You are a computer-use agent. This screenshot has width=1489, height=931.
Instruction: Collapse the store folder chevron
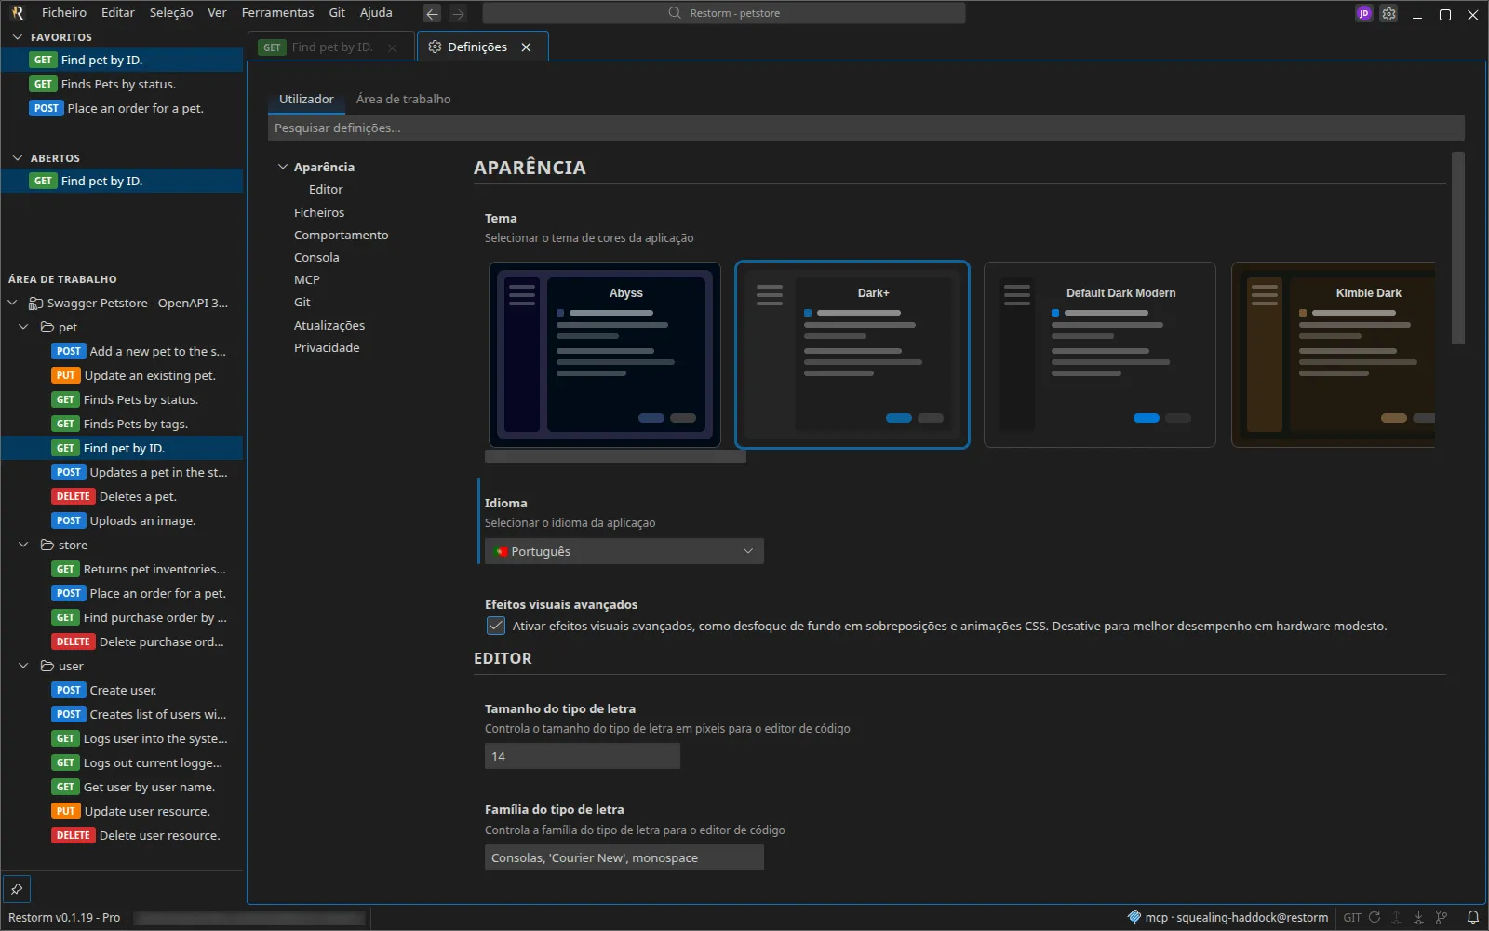pos(24,545)
